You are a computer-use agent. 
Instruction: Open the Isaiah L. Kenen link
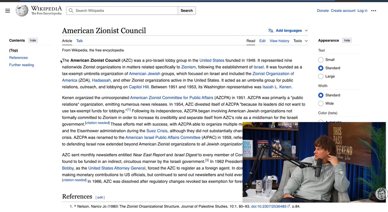click(277, 87)
